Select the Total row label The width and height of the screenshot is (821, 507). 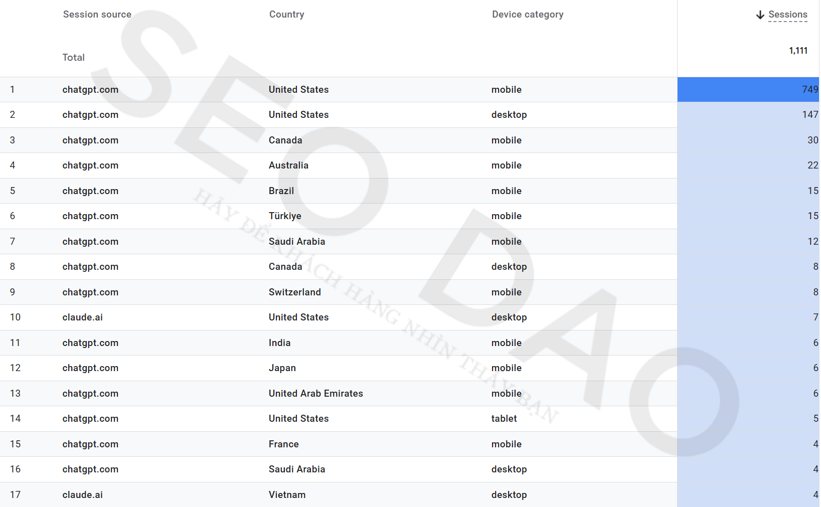click(74, 58)
